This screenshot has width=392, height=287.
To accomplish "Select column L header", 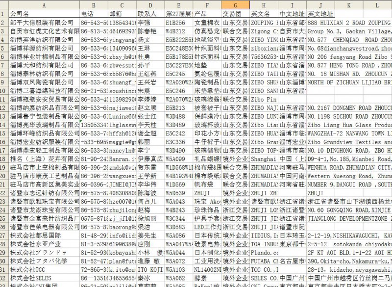I will (377, 5).
